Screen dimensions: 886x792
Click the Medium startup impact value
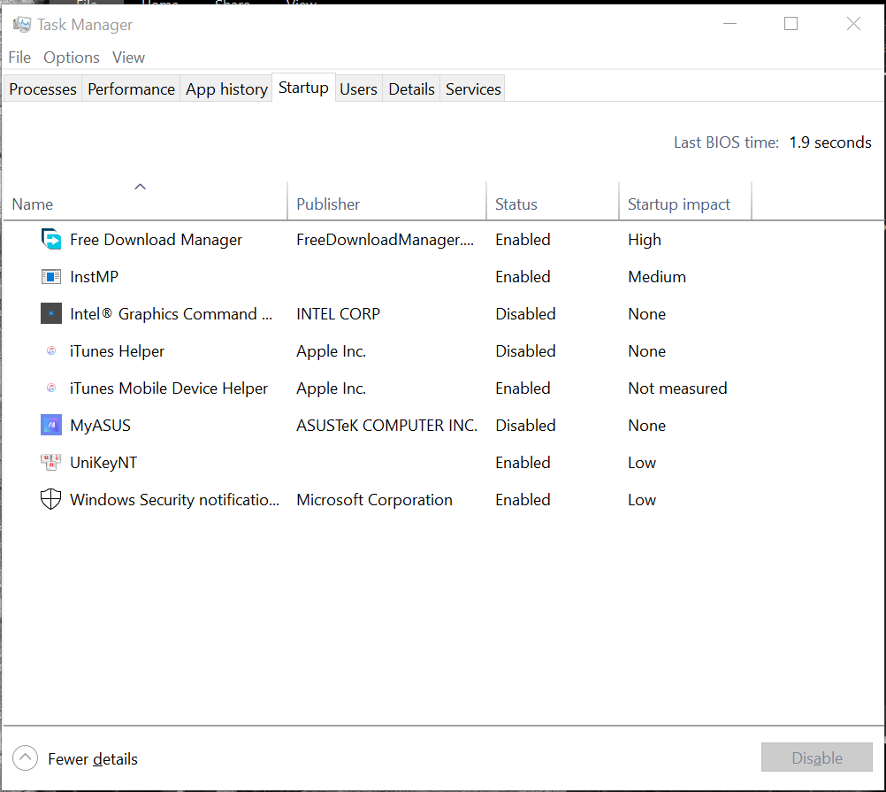657,277
